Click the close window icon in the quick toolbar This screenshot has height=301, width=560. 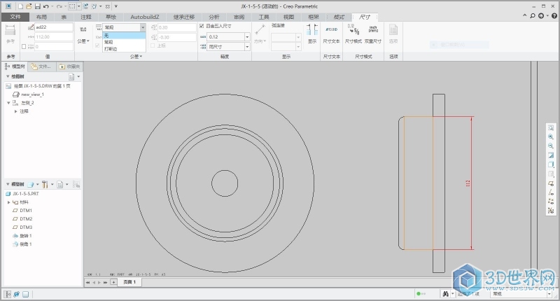point(108,6)
